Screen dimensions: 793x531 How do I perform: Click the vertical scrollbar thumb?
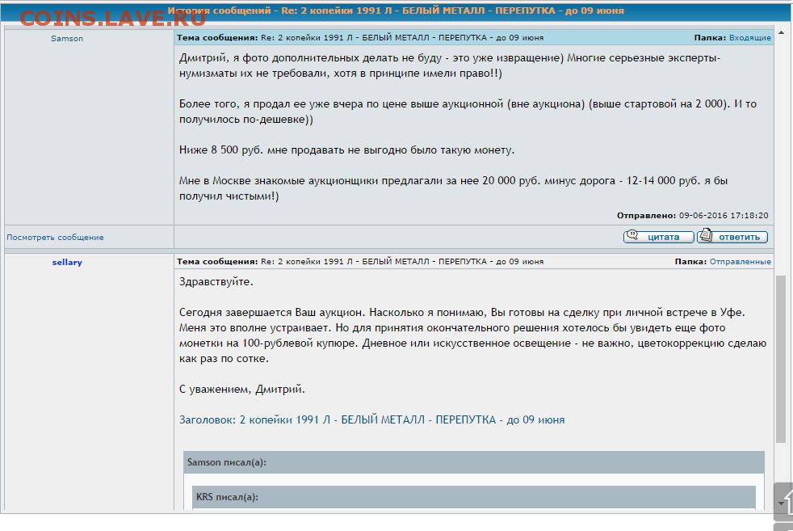click(781, 360)
